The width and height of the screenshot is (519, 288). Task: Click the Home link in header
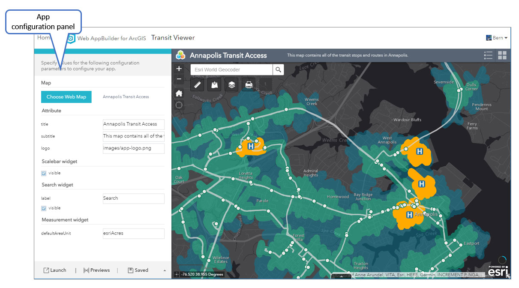pyautogui.click(x=44, y=38)
